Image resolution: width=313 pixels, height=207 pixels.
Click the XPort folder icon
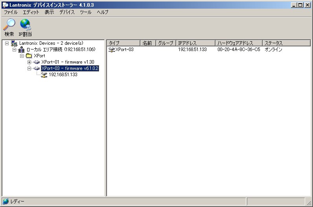[x=29, y=56]
